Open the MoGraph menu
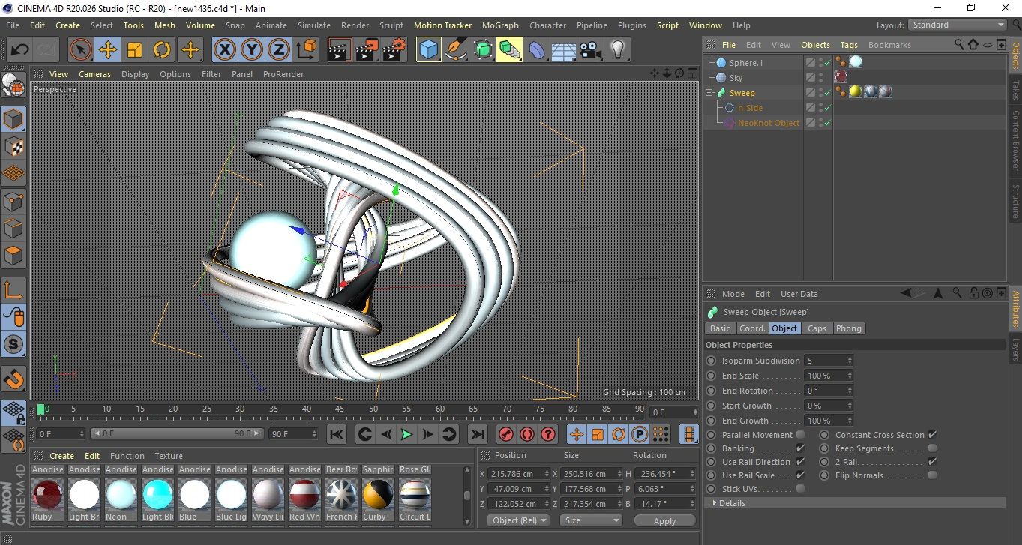Image resolution: width=1022 pixels, height=545 pixels. [x=500, y=25]
